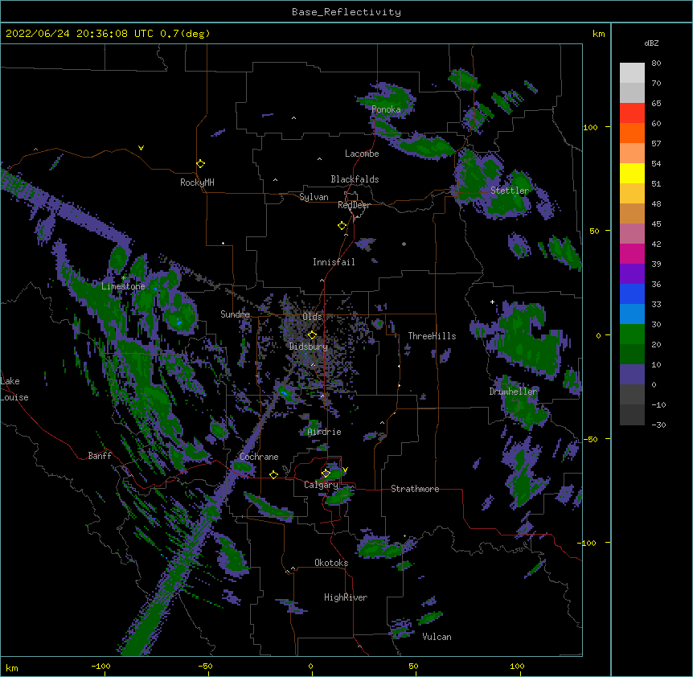Click the dBZ legend heading
This screenshot has width=693, height=677.
click(651, 43)
